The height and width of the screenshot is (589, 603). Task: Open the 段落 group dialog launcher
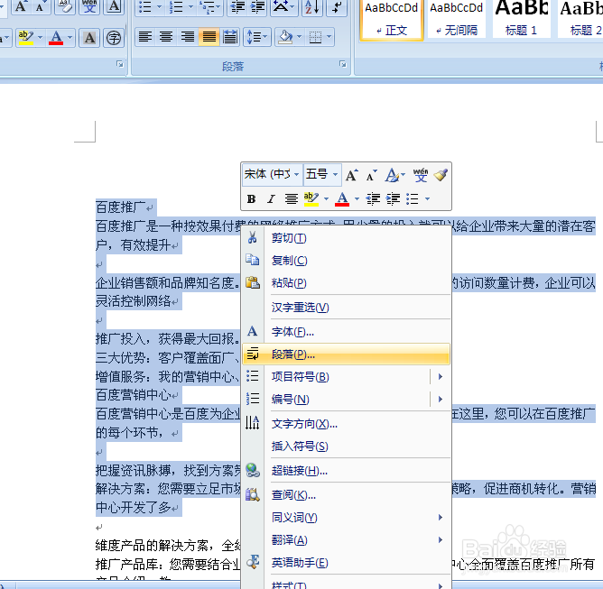(343, 64)
